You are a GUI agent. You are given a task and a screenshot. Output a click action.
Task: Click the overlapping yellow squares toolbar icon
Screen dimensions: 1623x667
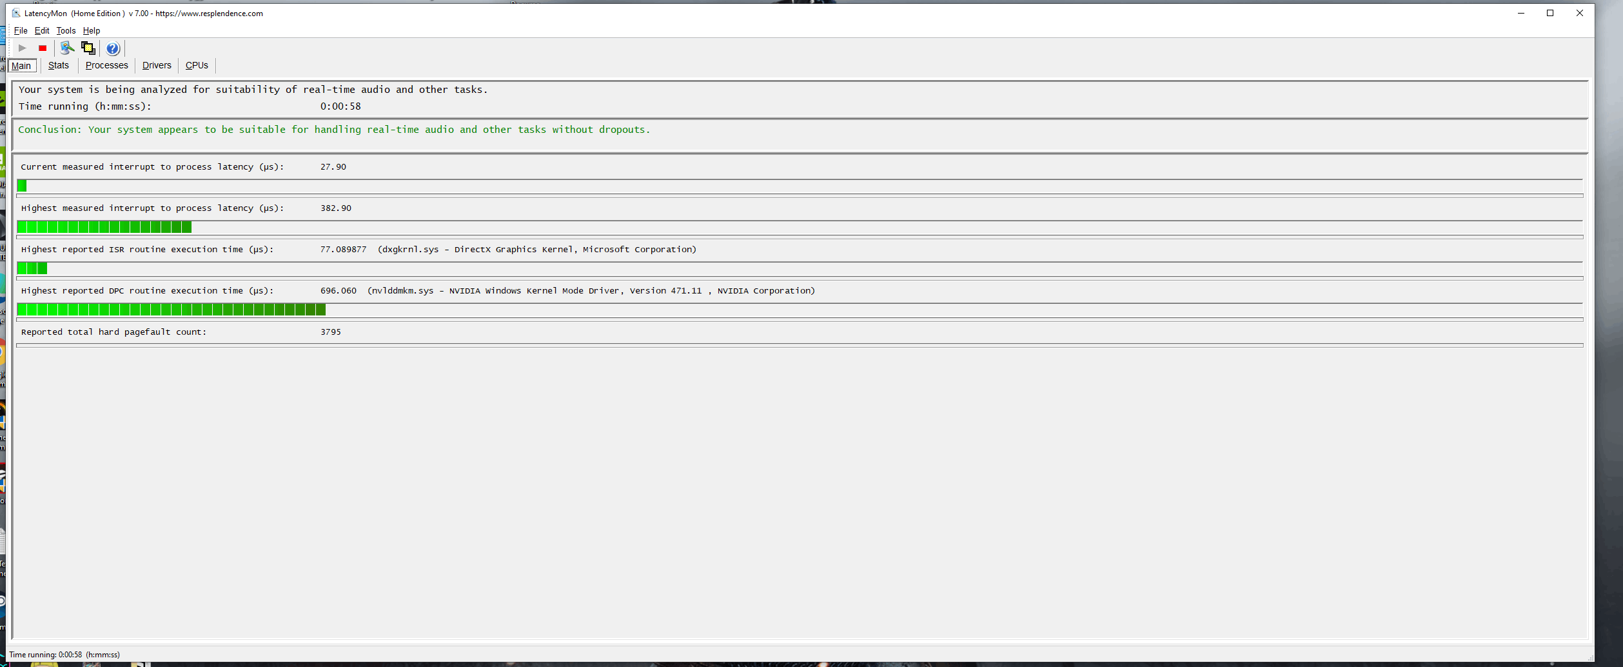pos(88,48)
